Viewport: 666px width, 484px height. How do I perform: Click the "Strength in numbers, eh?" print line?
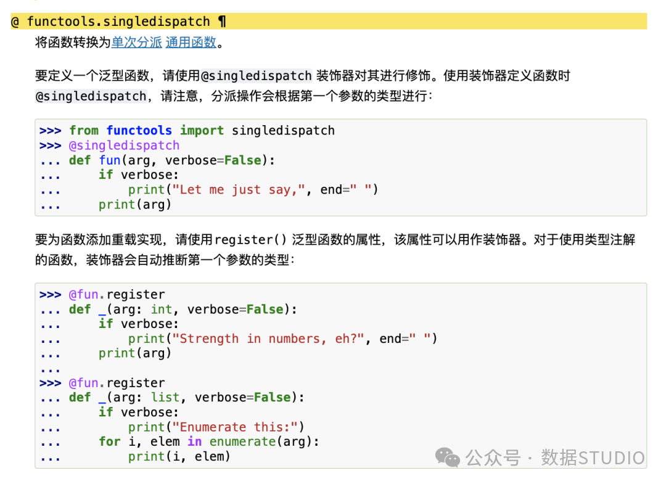click(x=282, y=338)
